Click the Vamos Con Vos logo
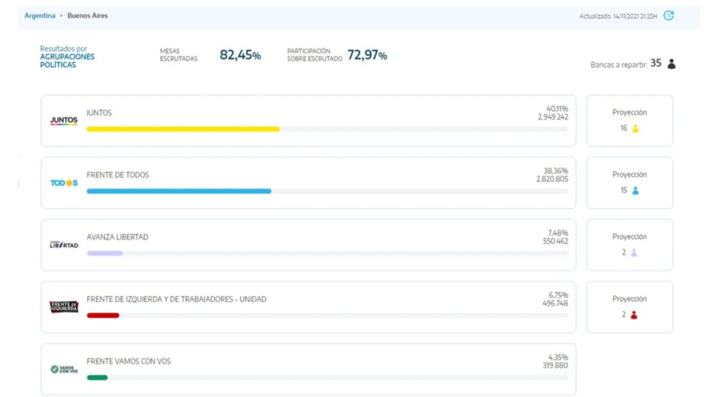The height and width of the screenshot is (397, 705). 64,369
